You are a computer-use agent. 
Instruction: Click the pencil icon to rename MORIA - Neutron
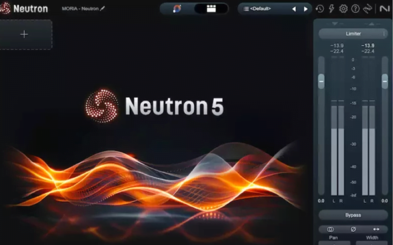[102, 8]
